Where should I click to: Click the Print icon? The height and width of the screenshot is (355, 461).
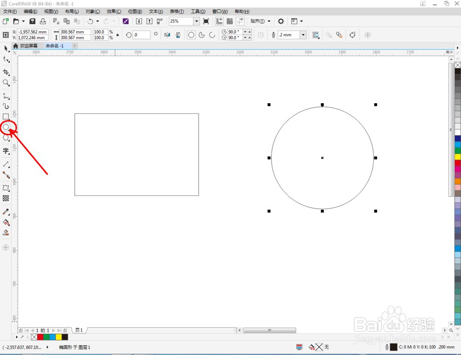(43, 21)
